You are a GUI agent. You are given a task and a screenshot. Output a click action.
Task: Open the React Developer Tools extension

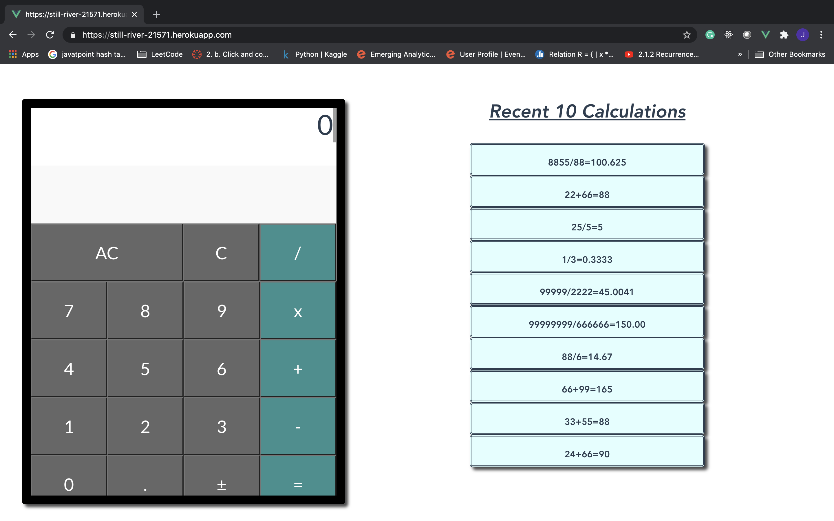729,34
